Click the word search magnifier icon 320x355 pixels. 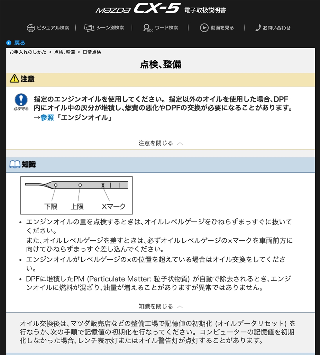coord(148,28)
